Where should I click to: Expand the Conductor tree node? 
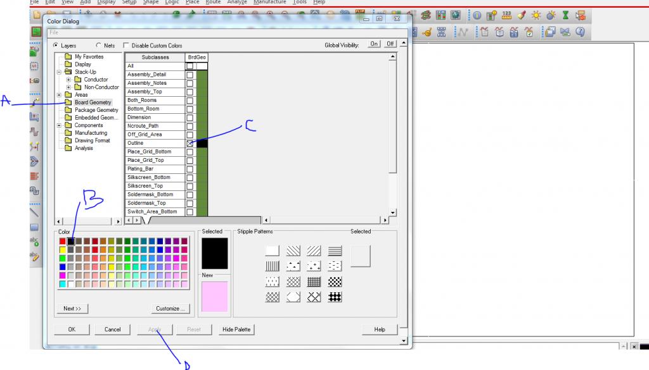68,79
